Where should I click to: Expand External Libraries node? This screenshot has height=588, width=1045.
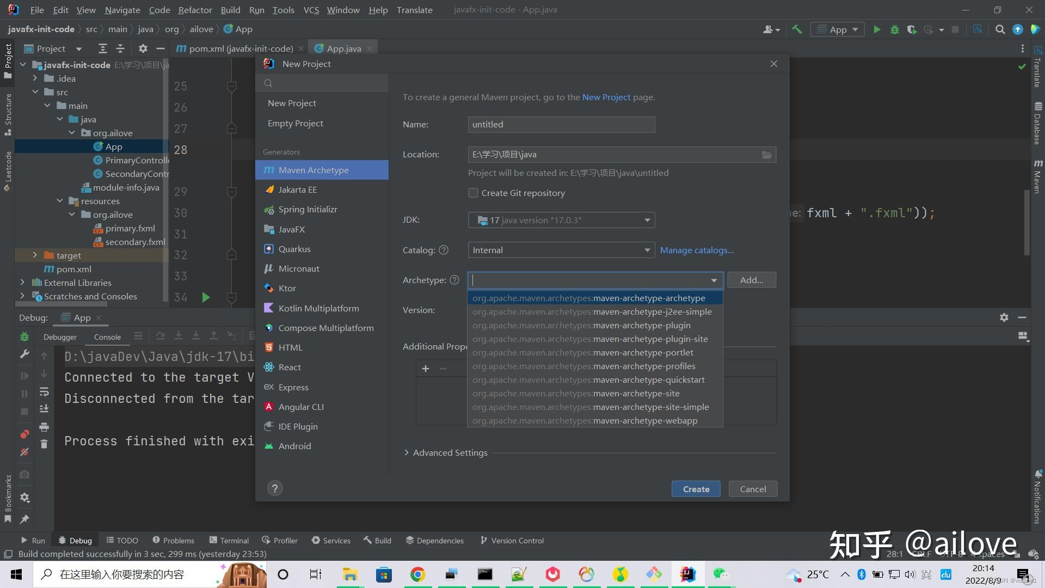pos(22,283)
